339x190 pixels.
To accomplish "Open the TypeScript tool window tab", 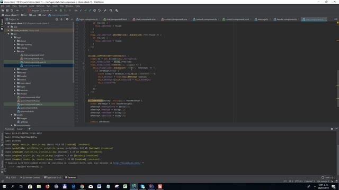I will [52, 177].
